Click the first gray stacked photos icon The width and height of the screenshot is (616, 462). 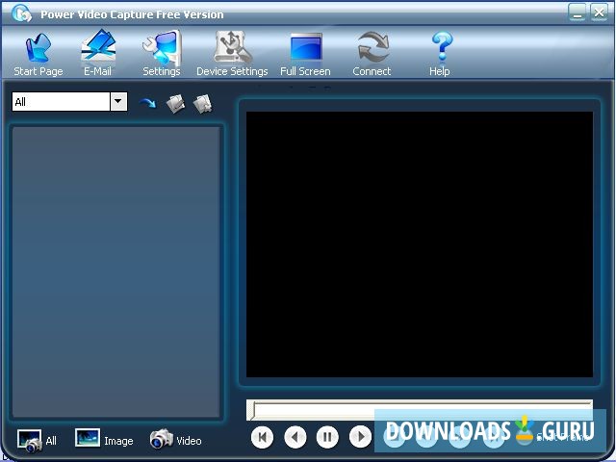(175, 104)
